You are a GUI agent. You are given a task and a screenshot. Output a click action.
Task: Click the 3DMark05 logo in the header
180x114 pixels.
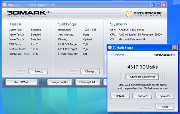coord(29,14)
